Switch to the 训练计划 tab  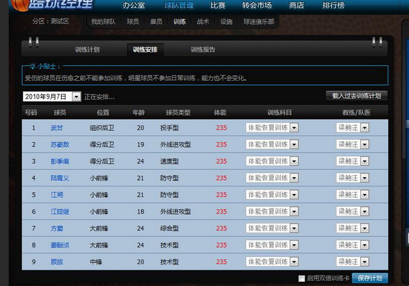click(x=87, y=49)
